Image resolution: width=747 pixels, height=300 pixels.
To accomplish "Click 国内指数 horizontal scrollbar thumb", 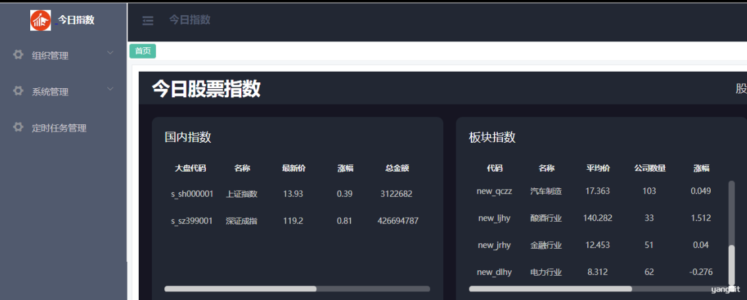I will pyautogui.click(x=240, y=289).
